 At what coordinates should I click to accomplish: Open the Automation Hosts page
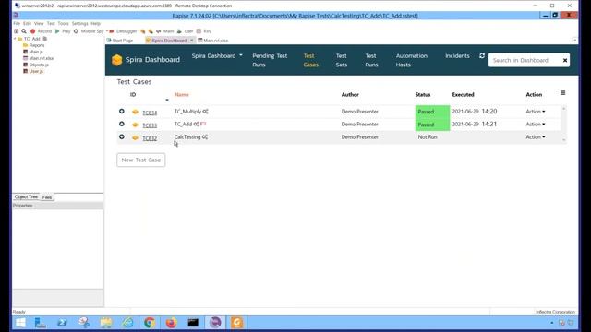coord(412,60)
